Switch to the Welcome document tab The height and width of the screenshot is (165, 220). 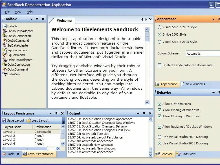click(x=64, y=21)
